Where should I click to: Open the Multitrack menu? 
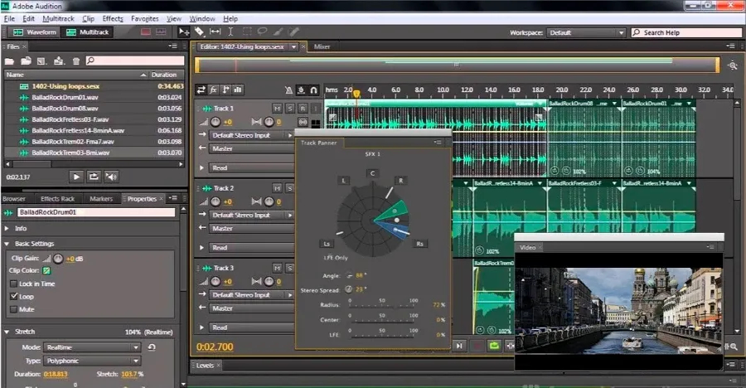click(58, 18)
